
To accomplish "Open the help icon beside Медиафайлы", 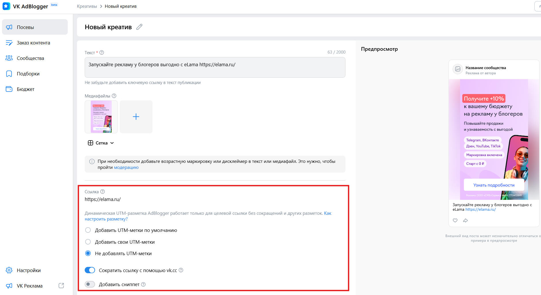I will [x=114, y=96].
